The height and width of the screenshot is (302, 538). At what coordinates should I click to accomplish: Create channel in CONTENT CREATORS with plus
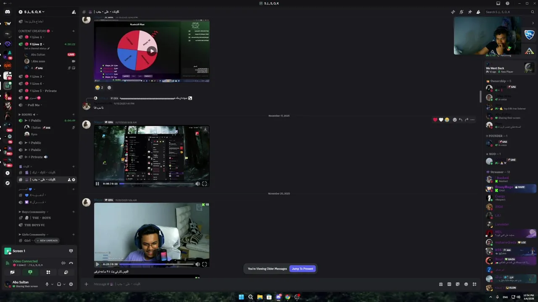pos(74,31)
